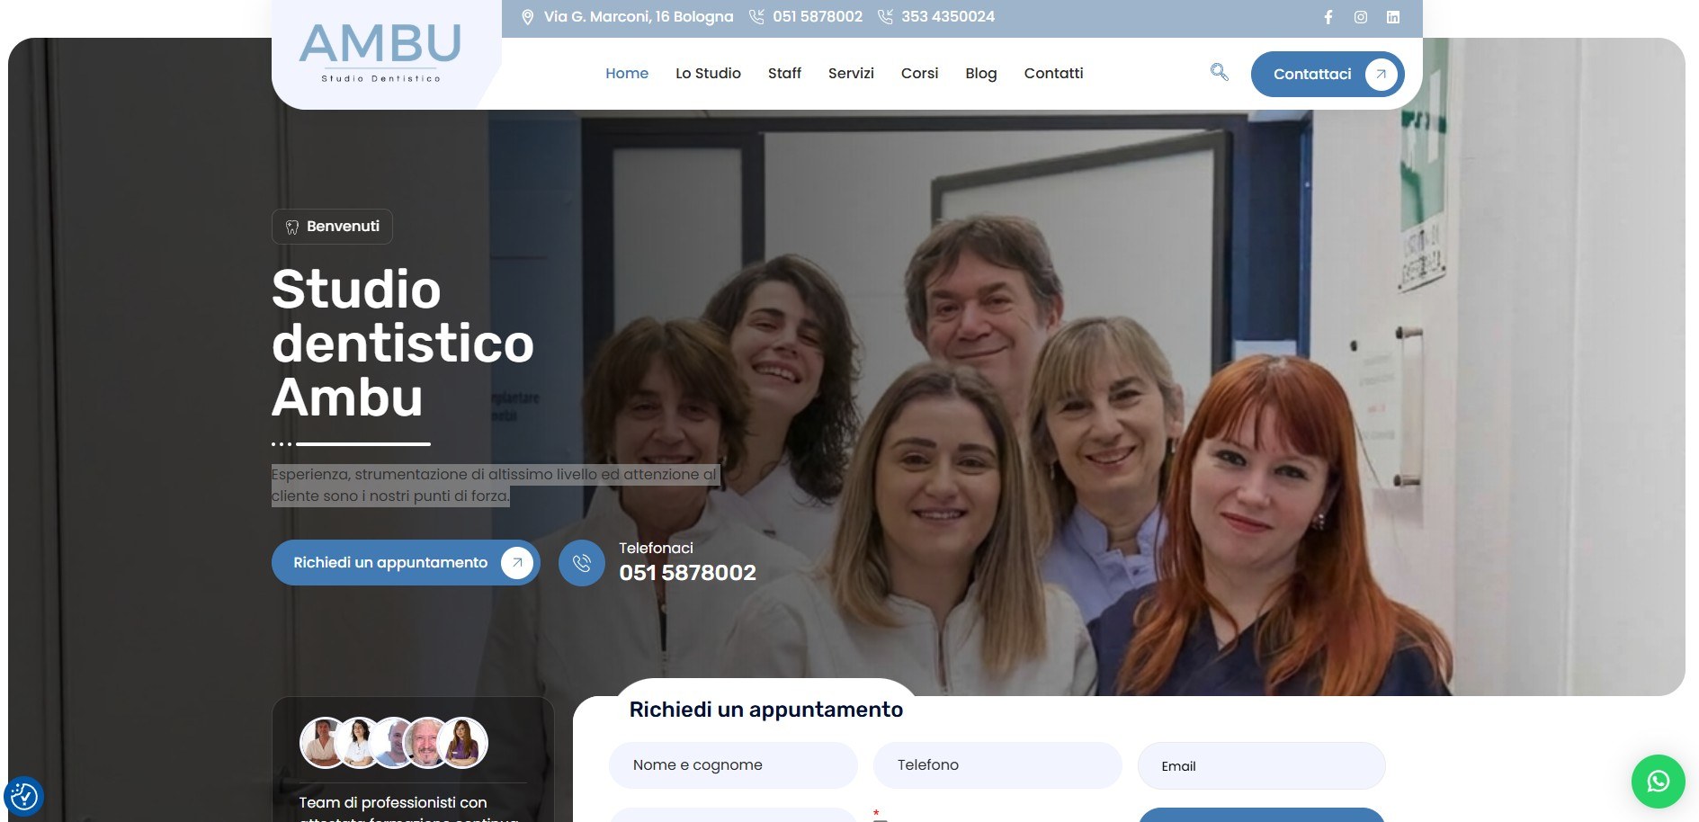The image size is (1699, 822).
Task: Click the round phone icon beside Telefonaci
Action: (581, 563)
